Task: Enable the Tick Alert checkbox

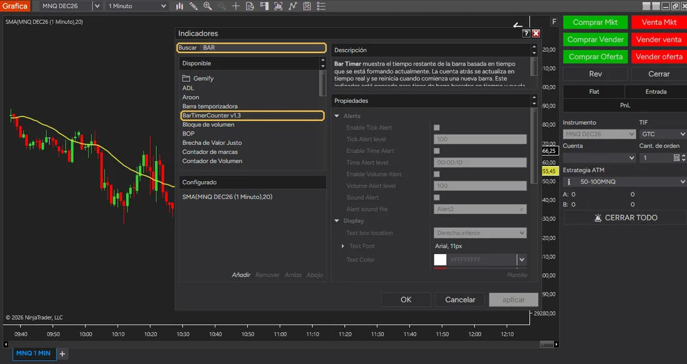Action: (437, 128)
